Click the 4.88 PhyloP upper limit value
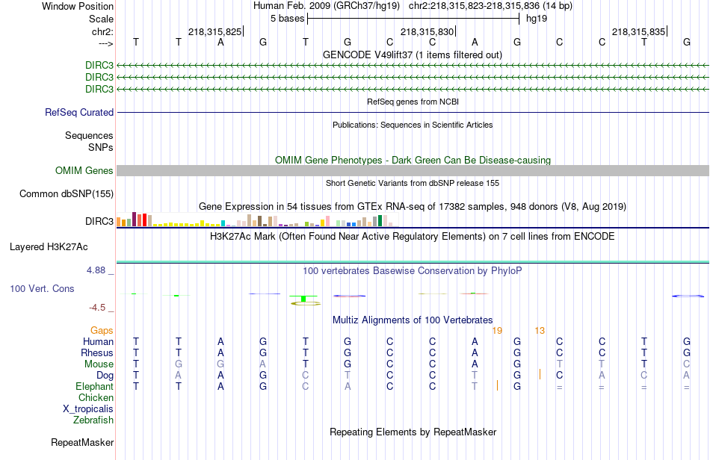This screenshot has height=460, width=710. tap(96, 270)
